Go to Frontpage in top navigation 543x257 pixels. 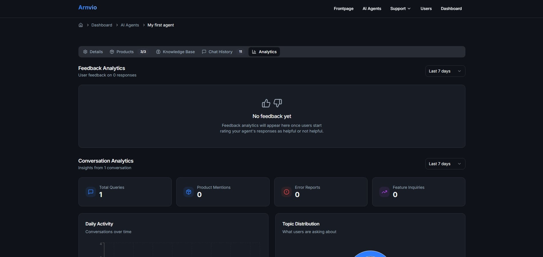coord(344,9)
